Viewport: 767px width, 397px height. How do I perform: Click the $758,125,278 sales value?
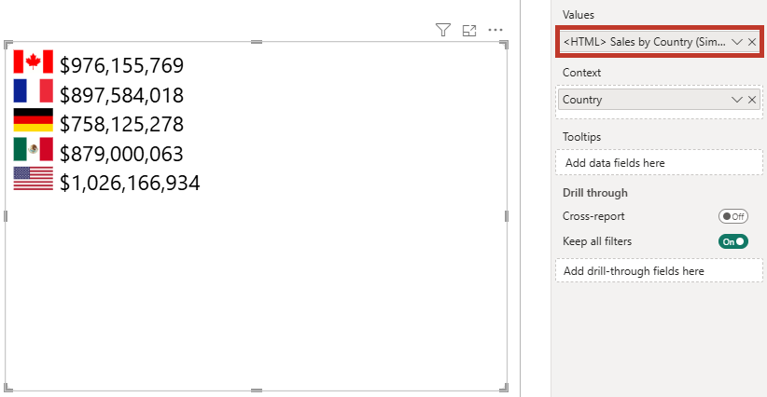pyautogui.click(x=121, y=124)
